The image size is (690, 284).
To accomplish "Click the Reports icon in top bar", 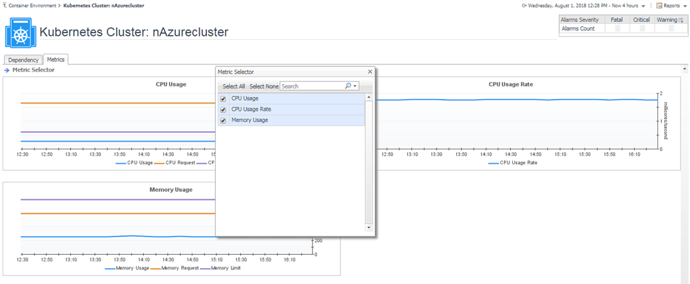I will 659,6.
